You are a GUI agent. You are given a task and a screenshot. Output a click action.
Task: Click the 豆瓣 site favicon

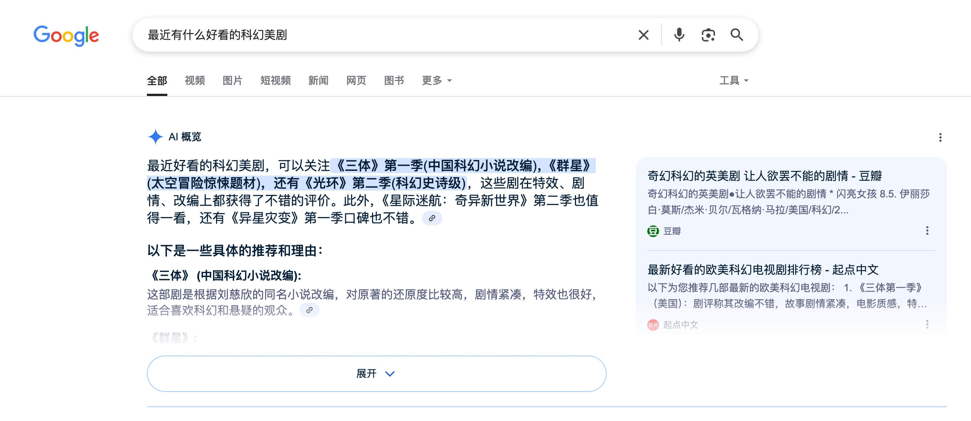point(653,231)
